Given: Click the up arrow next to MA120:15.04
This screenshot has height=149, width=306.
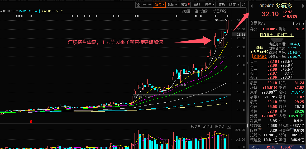Looking at the screenshot, I should pyautogui.click(x=39, y=11).
